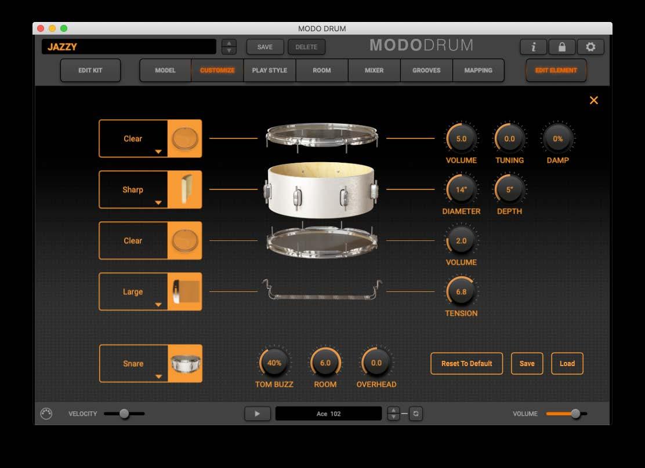
Task: Select the bottom drumhead 3D model
Action: [322, 242]
